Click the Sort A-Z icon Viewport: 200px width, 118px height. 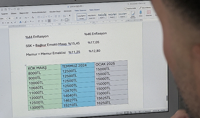pyautogui.click(x=64, y=16)
